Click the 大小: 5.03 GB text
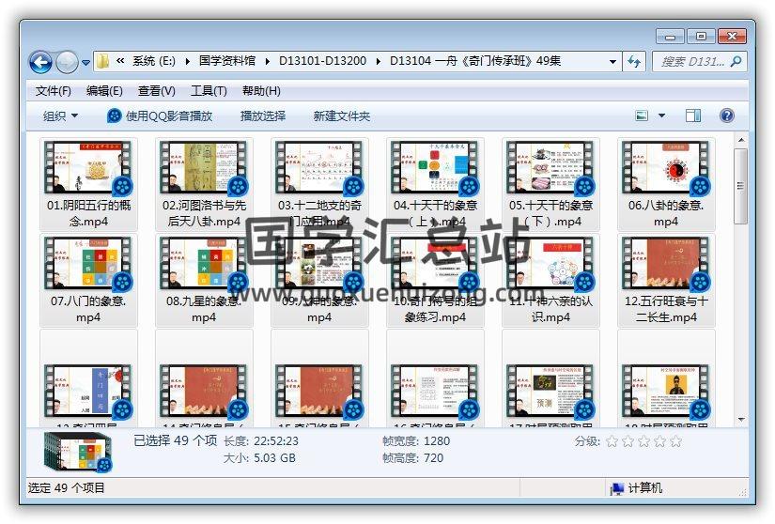The width and height of the screenshot is (775, 524). [259, 458]
